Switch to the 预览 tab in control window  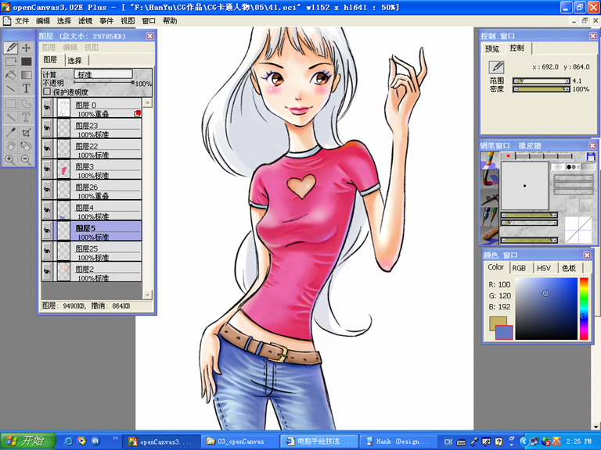tap(492, 48)
